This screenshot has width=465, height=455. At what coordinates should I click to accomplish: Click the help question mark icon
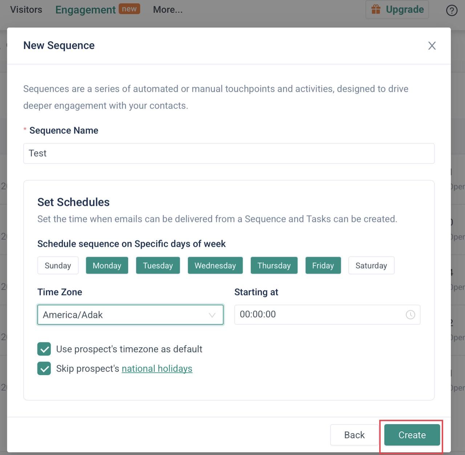(x=452, y=10)
